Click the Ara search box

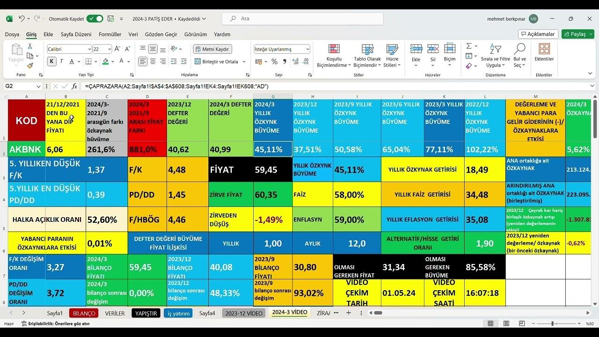coord(303,19)
